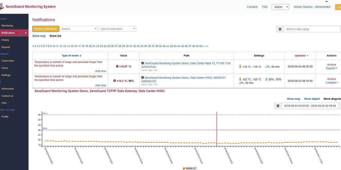
Task: Open History in the sidebar menu
Action: pyautogui.click(x=5, y=40)
